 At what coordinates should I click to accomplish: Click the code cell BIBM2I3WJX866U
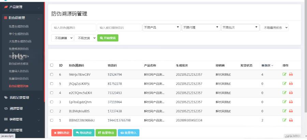tap(82, 120)
